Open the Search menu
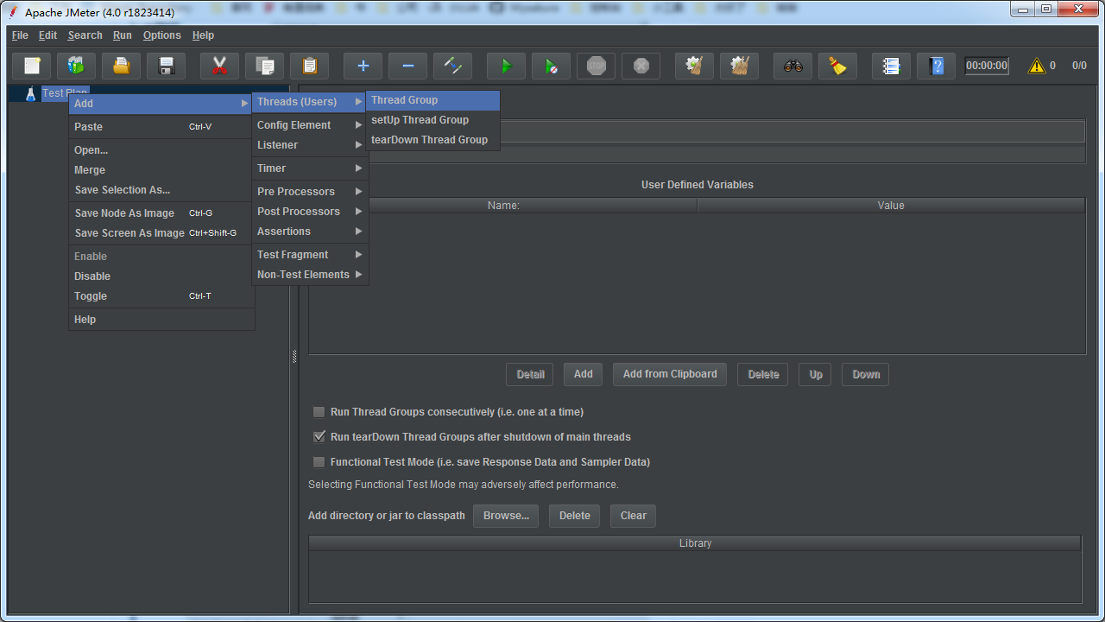This screenshot has height=622, width=1105. pyautogui.click(x=85, y=35)
